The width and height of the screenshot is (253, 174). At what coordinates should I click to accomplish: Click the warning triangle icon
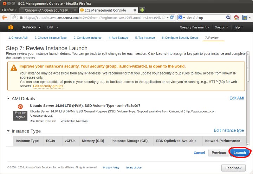[14, 68]
